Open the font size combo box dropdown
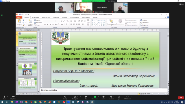This screenshot has width=185, height=104. [59, 21]
